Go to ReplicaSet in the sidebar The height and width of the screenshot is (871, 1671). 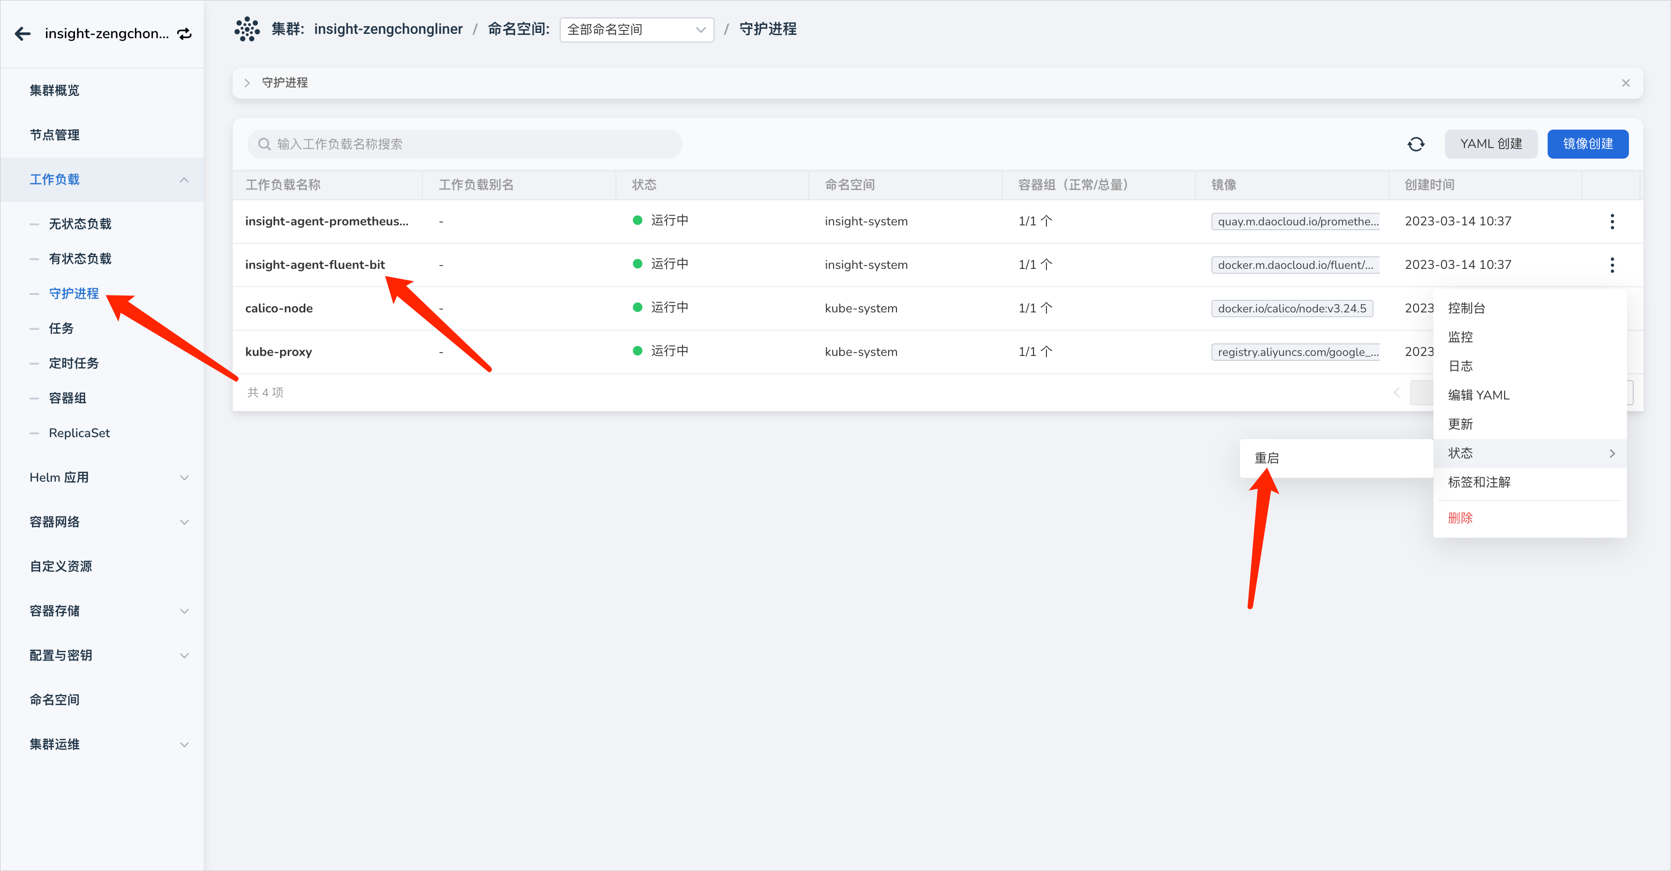(79, 433)
